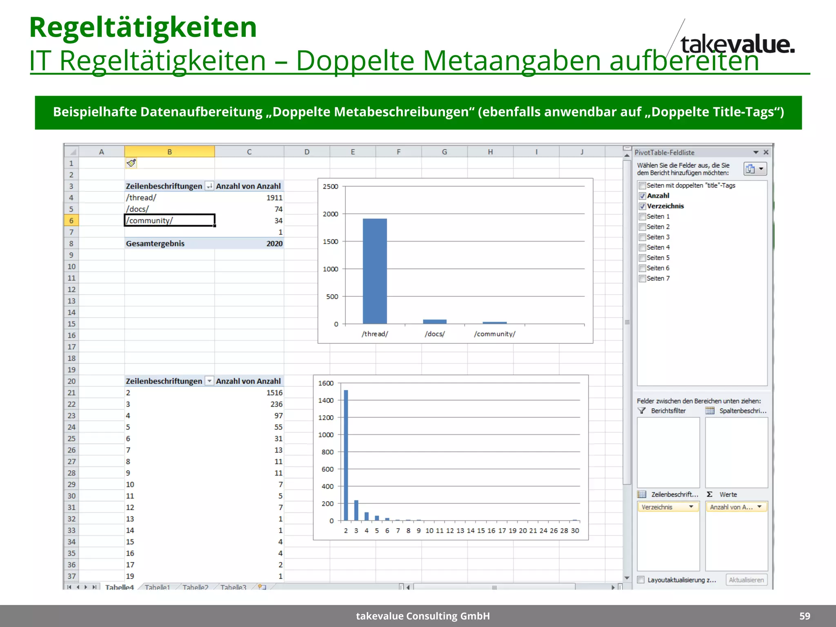Uncheck the Verzeichnis field checkbox
Screen dimensions: 836x627
[642, 206]
